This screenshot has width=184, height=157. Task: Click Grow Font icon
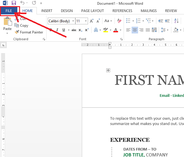click(92, 21)
